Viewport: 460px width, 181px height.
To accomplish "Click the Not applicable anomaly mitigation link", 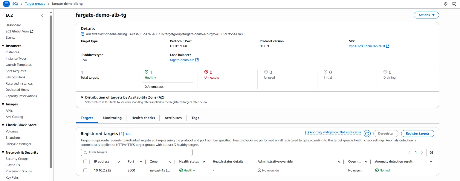I will click(x=350, y=132).
